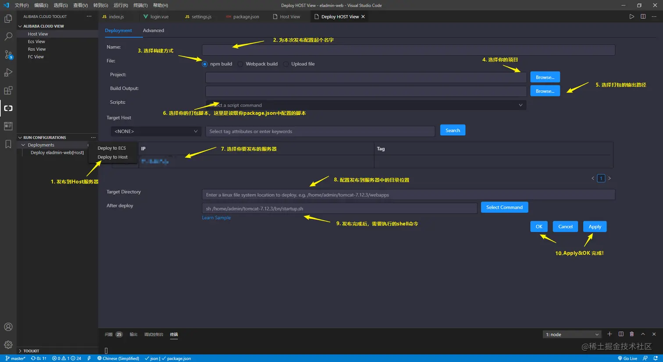The image size is (663, 362).
Task: Select the npm build radio option
Action: (205, 64)
